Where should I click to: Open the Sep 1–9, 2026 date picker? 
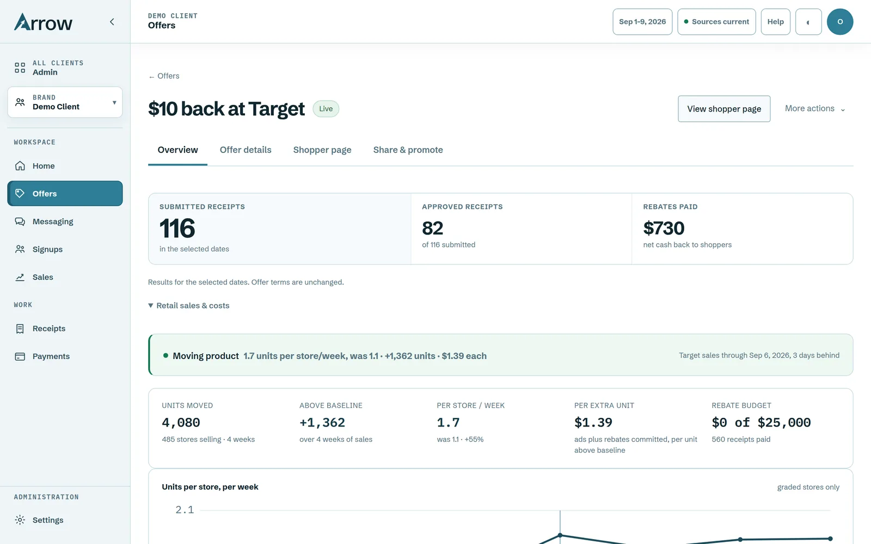(642, 22)
